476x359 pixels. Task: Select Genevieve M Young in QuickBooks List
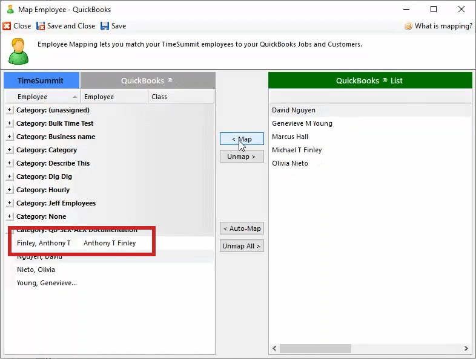pyautogui.click(x=370, y=123)
